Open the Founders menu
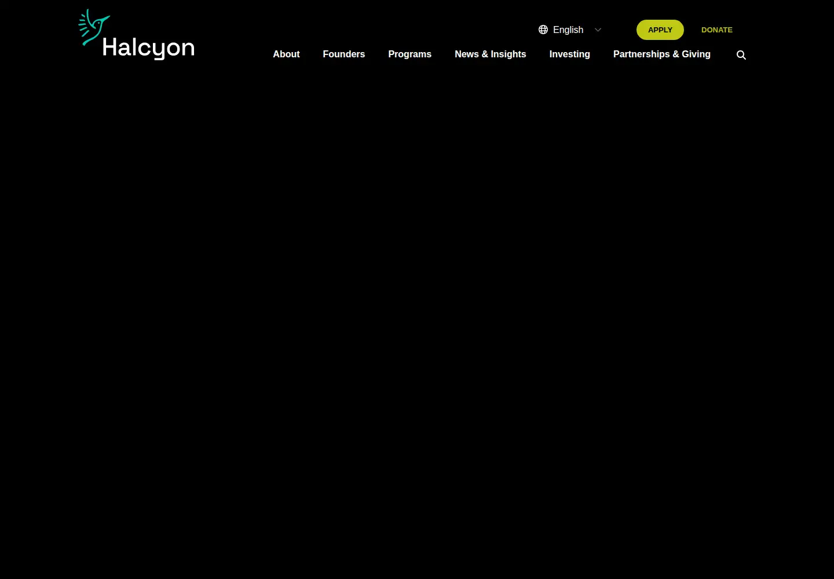The image size is (834, 579). [344, 54]
